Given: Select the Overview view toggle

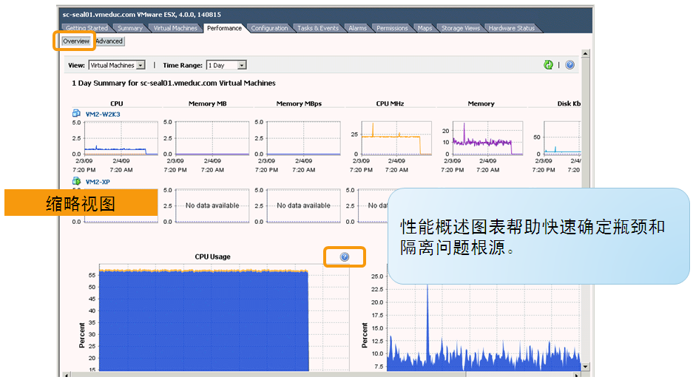Looking at the screenshot, I should point(76,41).
